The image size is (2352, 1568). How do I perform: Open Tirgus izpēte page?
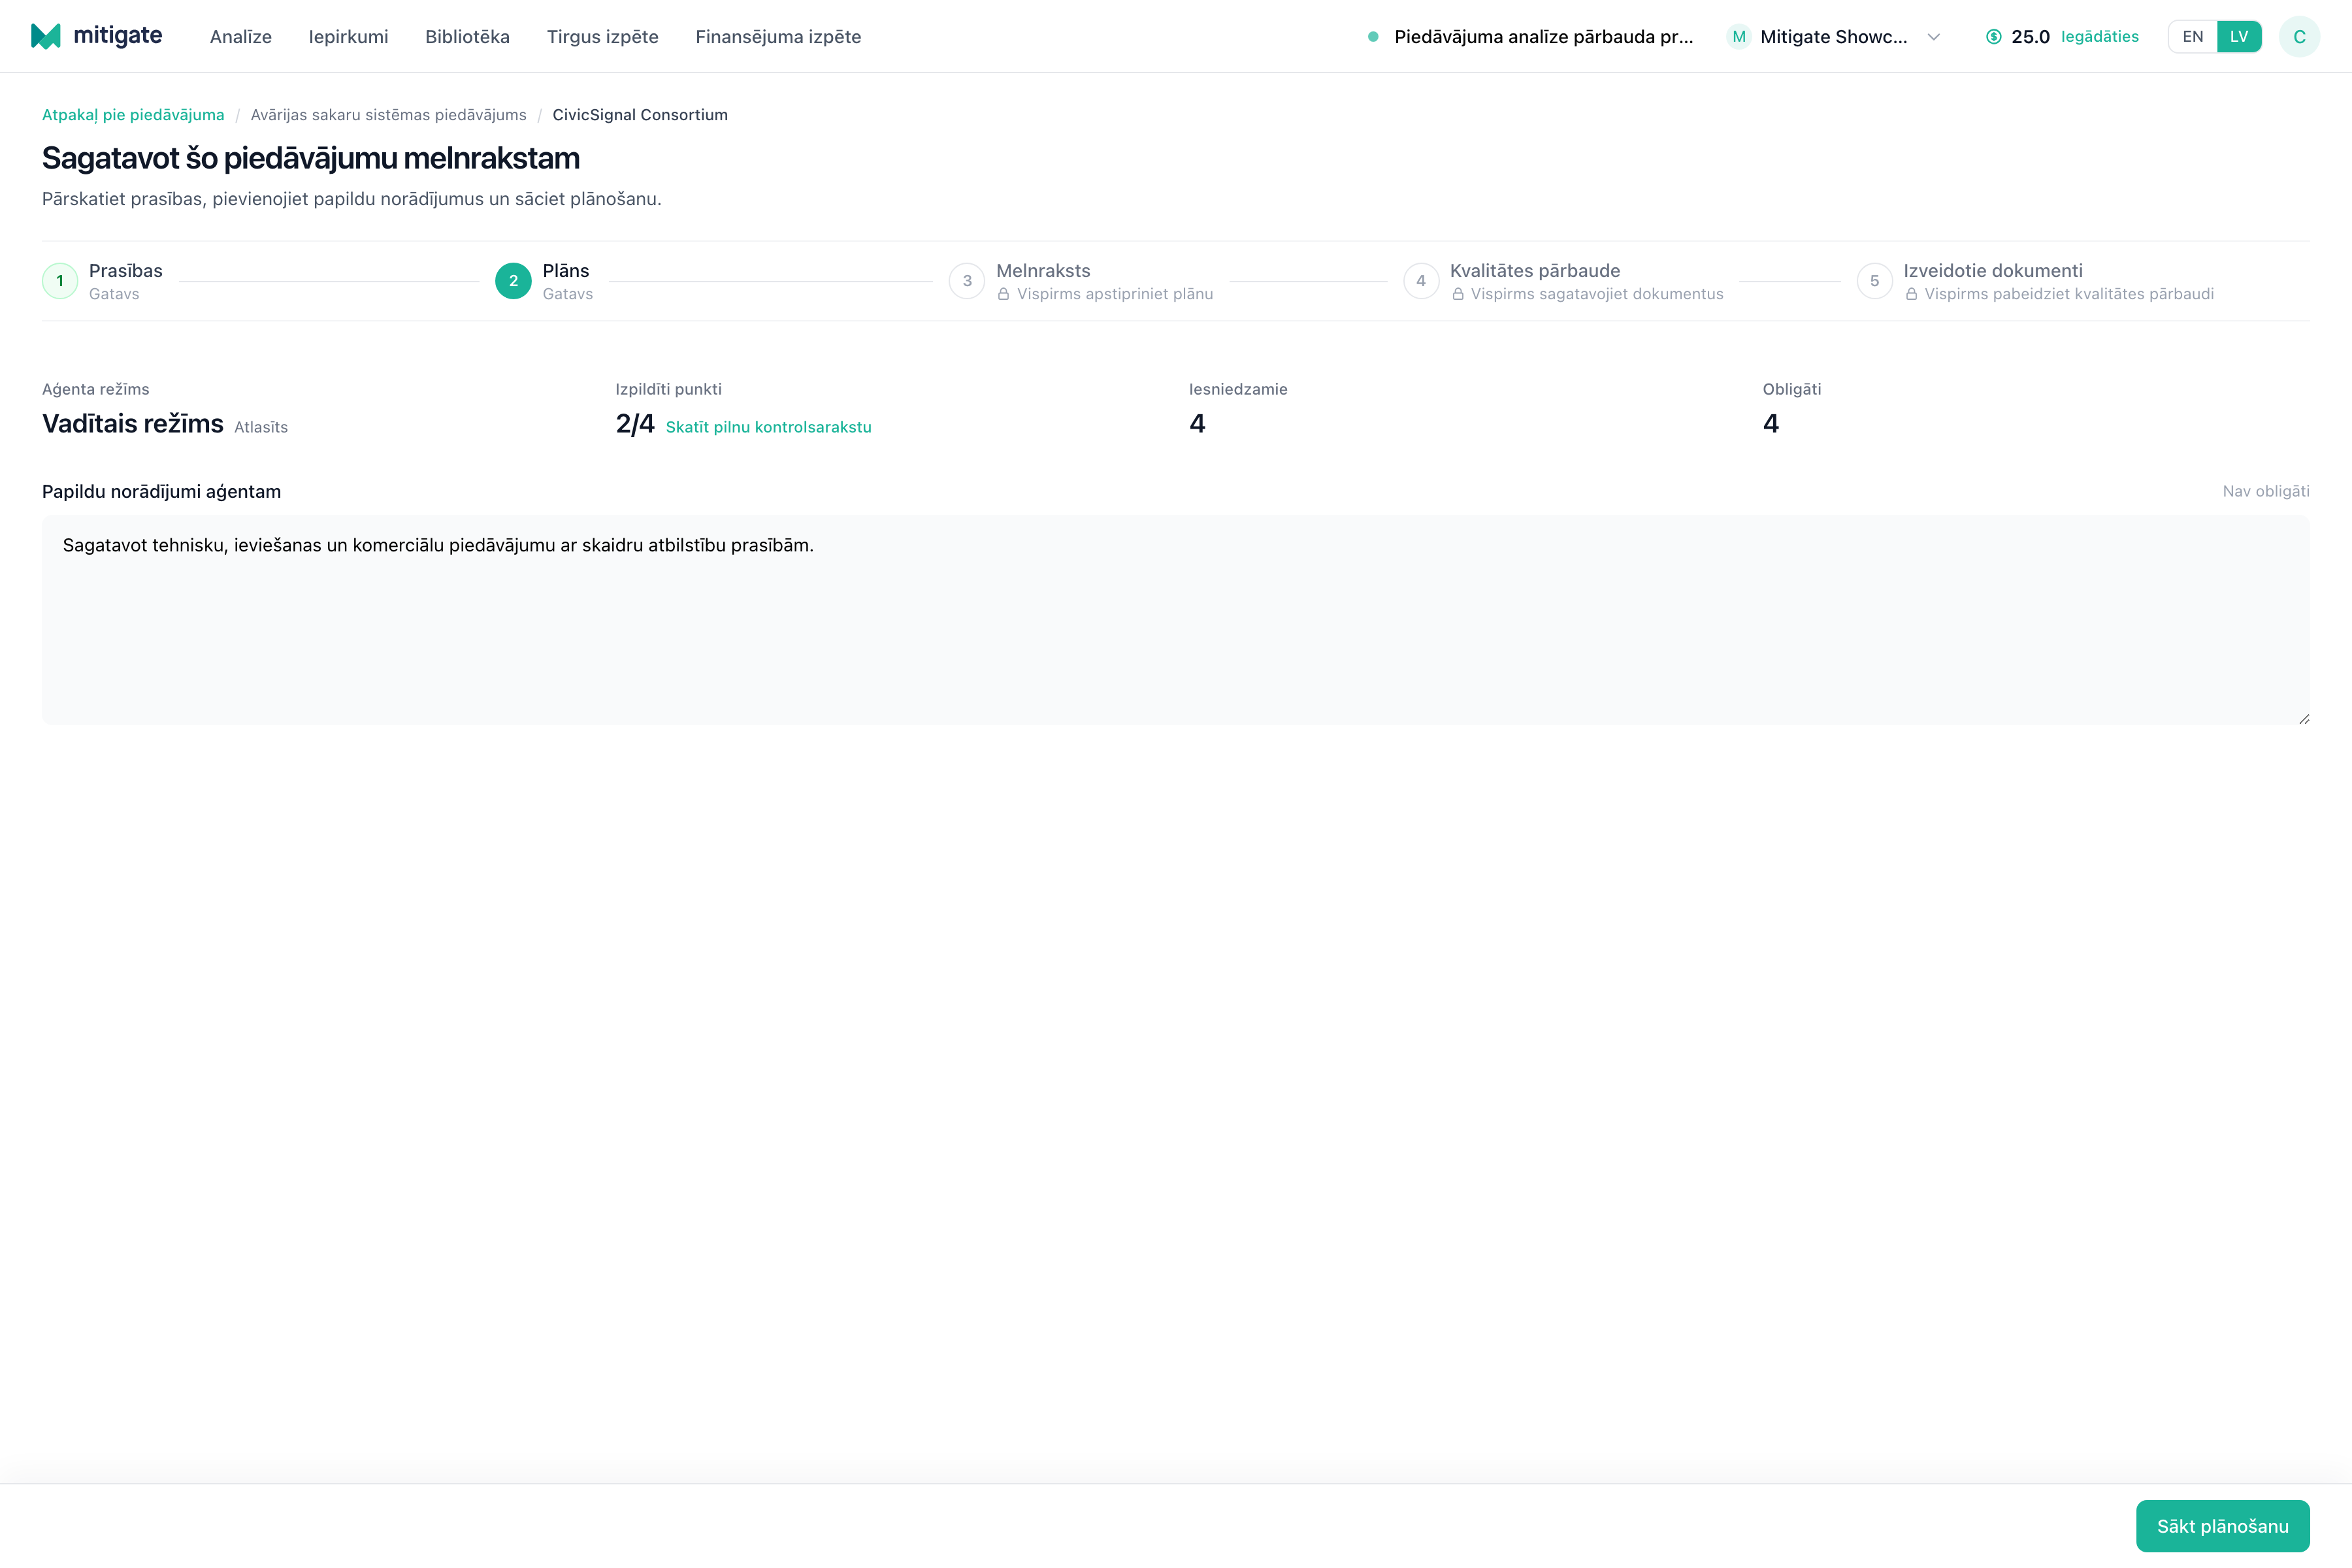[x=603, y=37]
